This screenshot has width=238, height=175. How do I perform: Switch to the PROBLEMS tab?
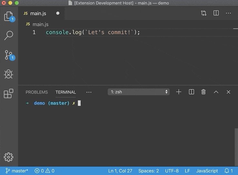coord(37,92)
